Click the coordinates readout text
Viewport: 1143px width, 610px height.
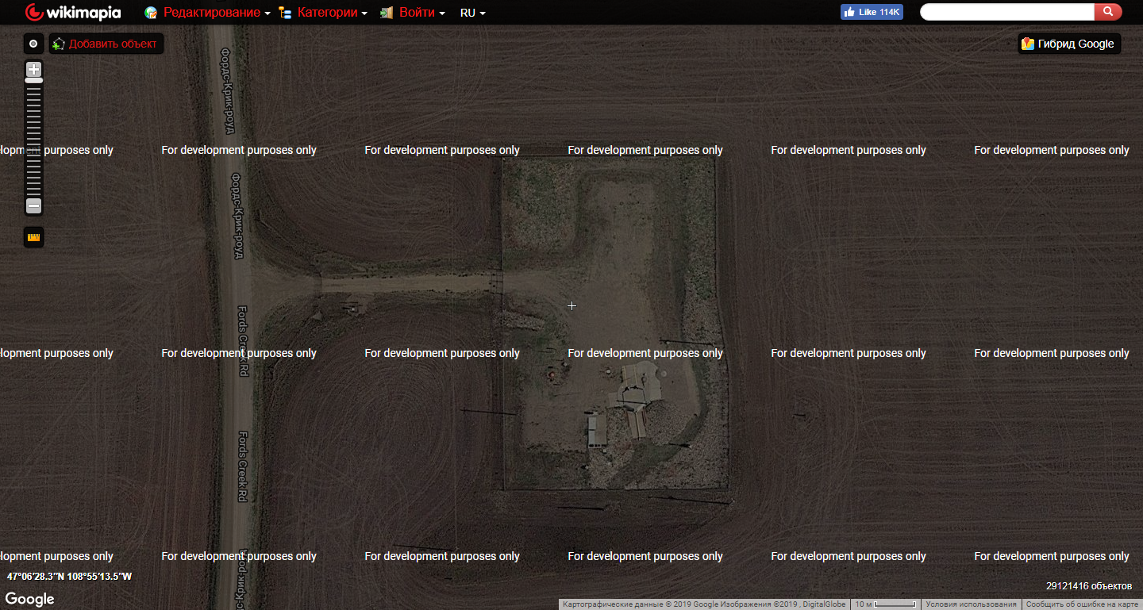[69, 577]
